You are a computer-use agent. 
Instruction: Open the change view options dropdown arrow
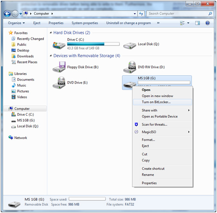pos(188,23)
